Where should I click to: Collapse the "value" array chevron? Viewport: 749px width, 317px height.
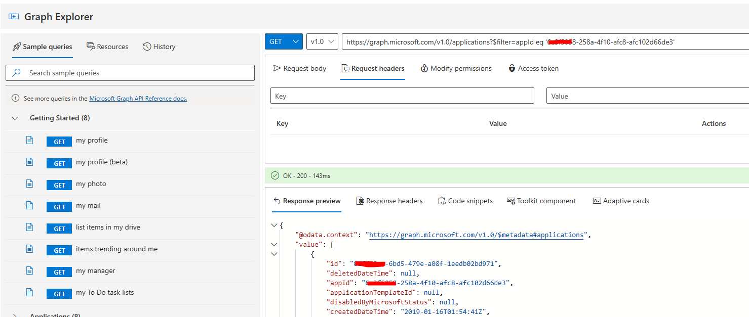pyautogui.click(x=274, y=245)
